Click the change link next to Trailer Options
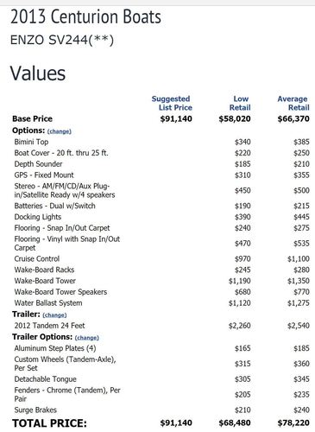 pos(87,338)
